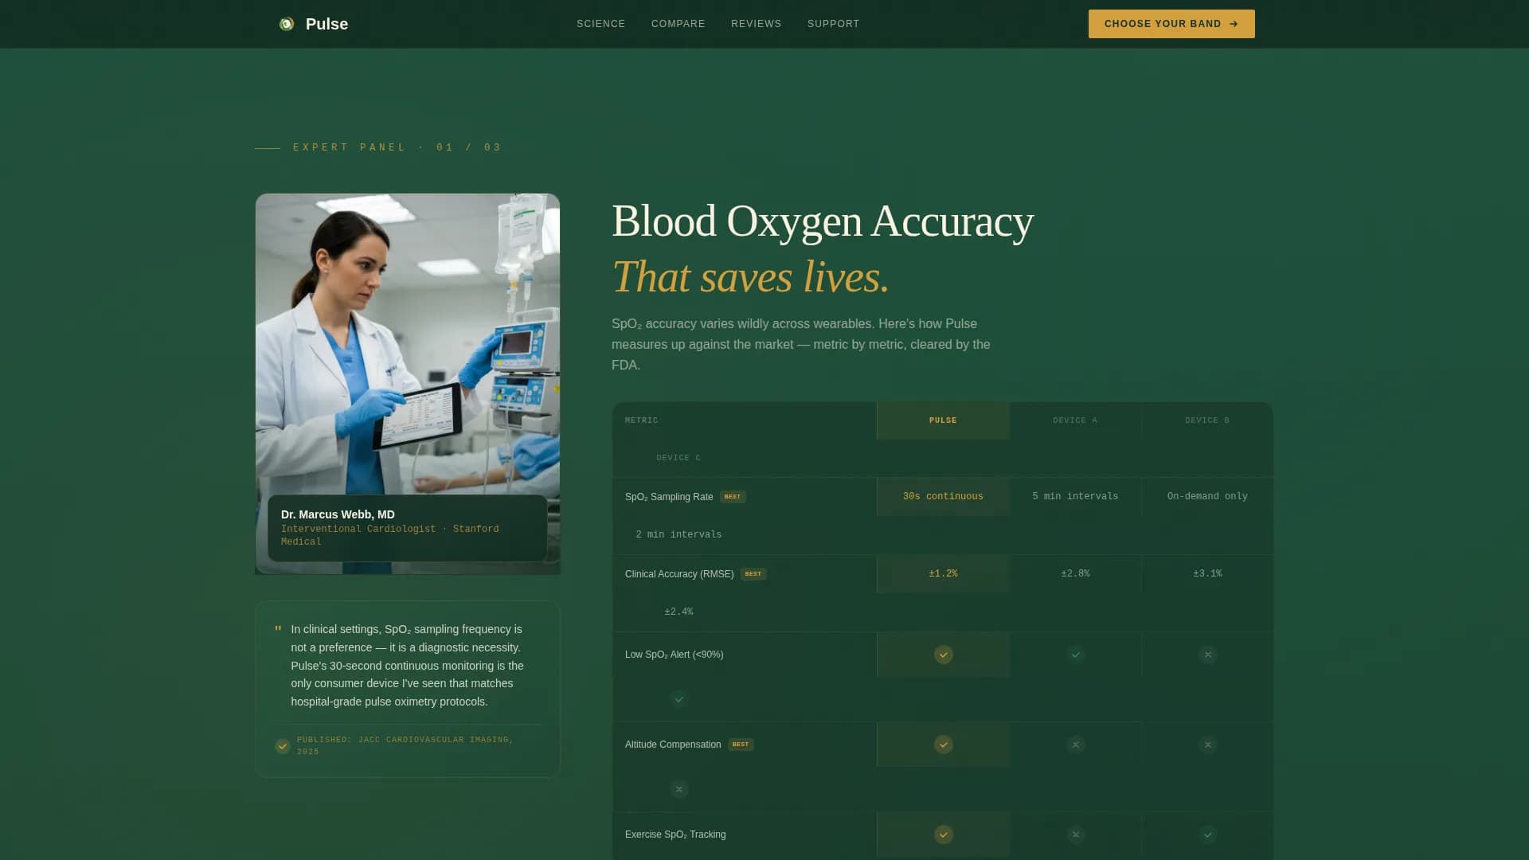The height and width of the screenshot is (860, 1529).
Task: Click the That saves lives tagline
Action: (750, 277)
